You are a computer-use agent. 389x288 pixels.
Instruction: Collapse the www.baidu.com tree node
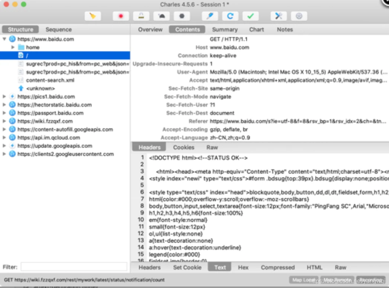point(4,39)
